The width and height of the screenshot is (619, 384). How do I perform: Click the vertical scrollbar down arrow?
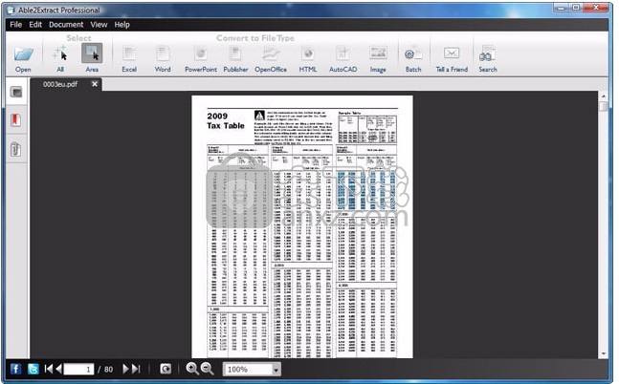603,354
